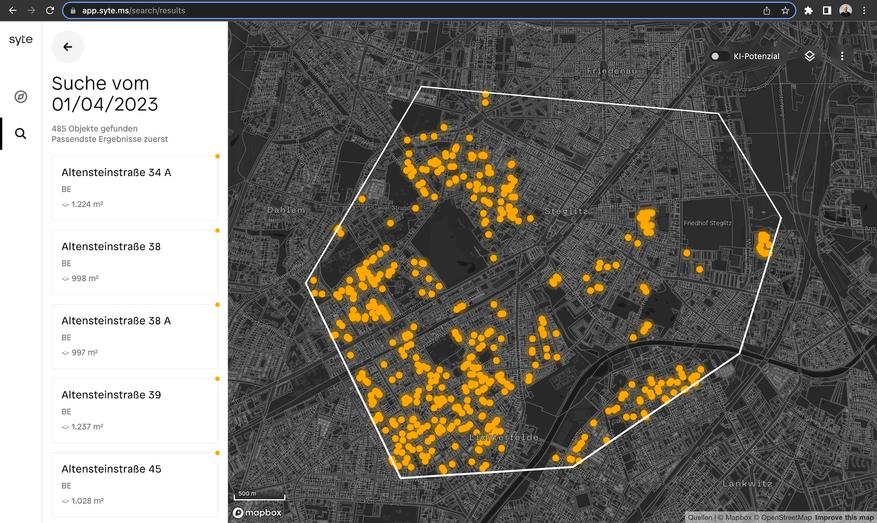Click the syte logo
The height and width of the screenshot is (523, 877).
point(21,40)
